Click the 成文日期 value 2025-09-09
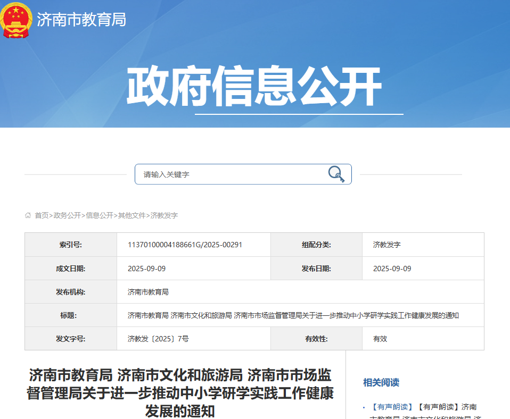Viewport: 510px width, 419px height. click(147, 269)
